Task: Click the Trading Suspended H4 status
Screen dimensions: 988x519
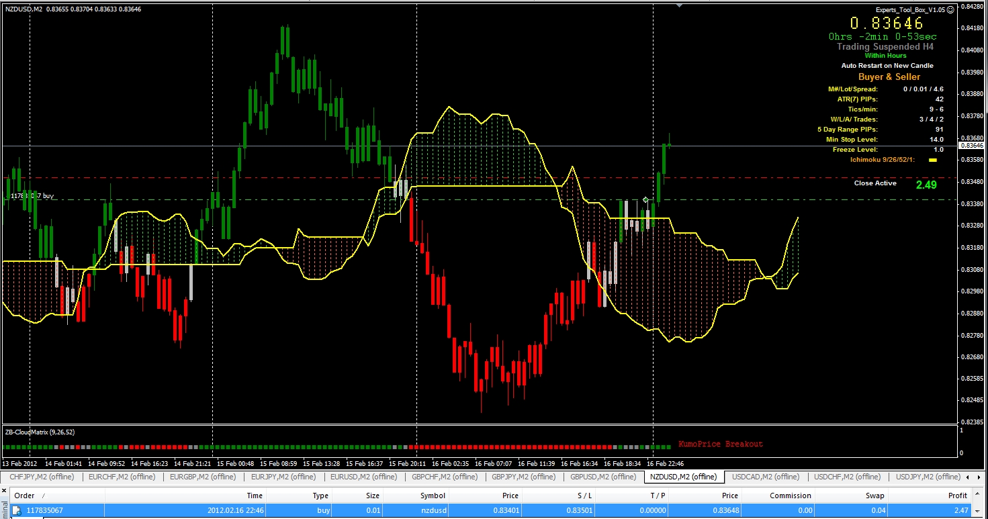Action: (x=885, y=47)
